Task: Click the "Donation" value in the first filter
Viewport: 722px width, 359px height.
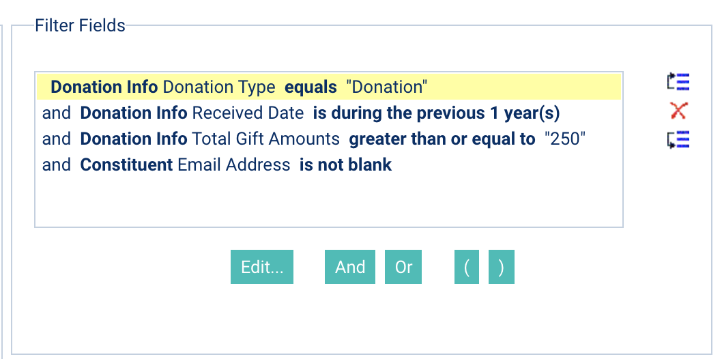Action: click(x=387, y=87)
